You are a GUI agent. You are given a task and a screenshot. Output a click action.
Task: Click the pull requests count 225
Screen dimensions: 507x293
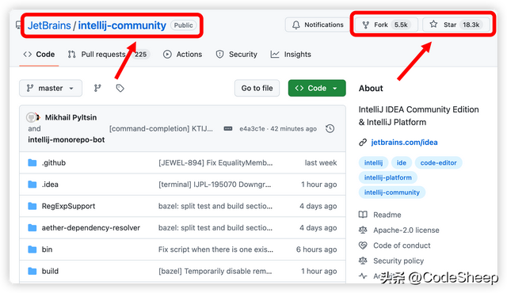pos(141,55)
